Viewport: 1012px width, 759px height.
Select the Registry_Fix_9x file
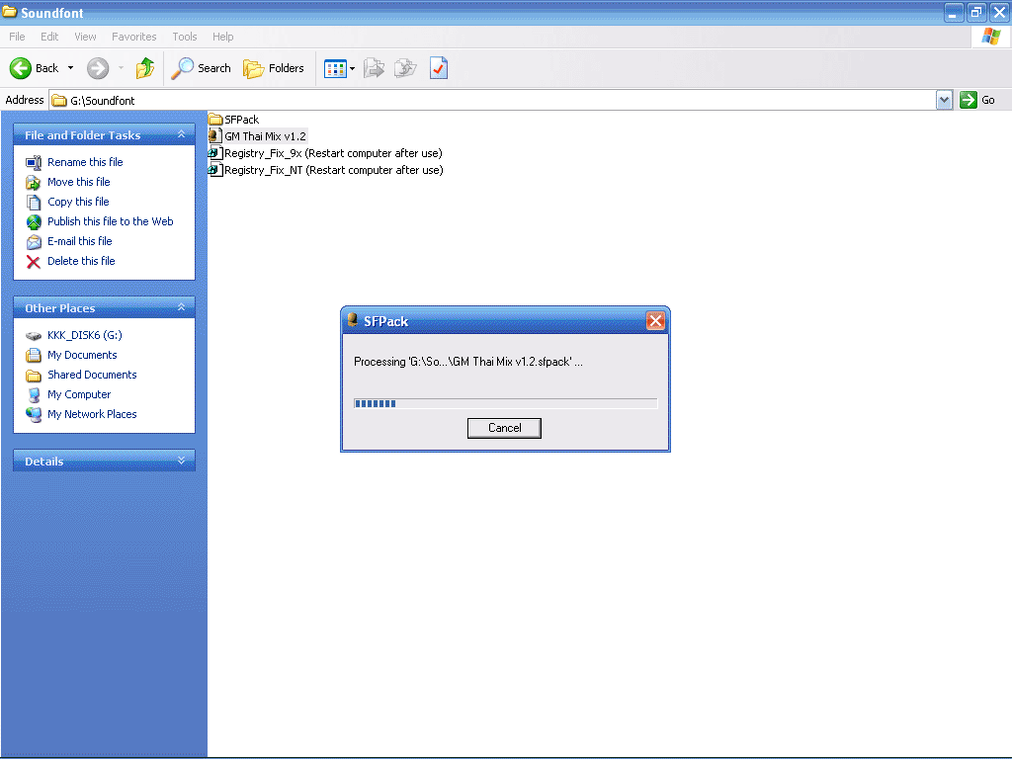click(x=333, y=153)
